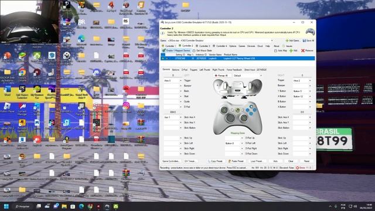Click the gamepad icon beside the useful tip
The height and width of the screenshot is (211, 375).
click(310, 32)
